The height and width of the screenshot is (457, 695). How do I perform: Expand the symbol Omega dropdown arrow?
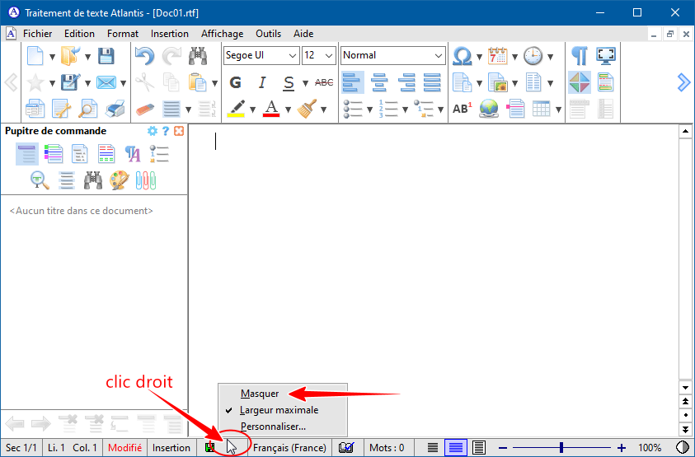pyautogui.click(x=479, y=57)
